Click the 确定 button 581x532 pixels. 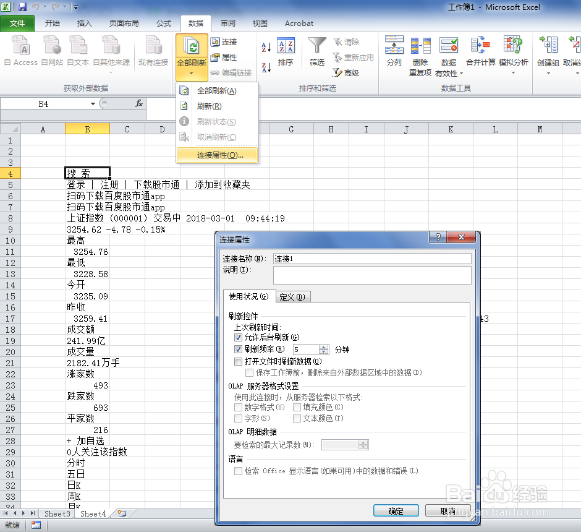[x=396, y=511]
